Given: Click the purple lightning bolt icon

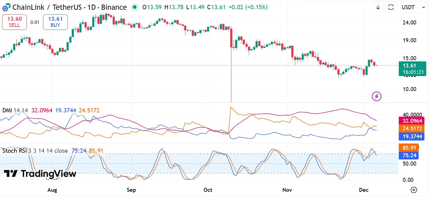Looking at the screenshot, I should [376, 97].
